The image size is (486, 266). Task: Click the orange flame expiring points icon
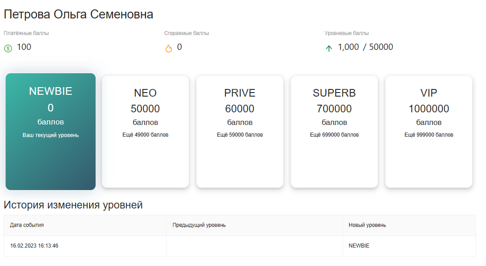click(x=169, y=49)
